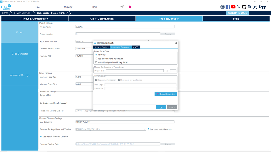Screen dimensions: 271x152
Task: Open the YouTube icon link
Action: 233,7
